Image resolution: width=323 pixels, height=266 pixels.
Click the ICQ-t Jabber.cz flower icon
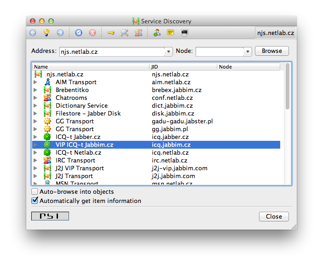point(47,137)
